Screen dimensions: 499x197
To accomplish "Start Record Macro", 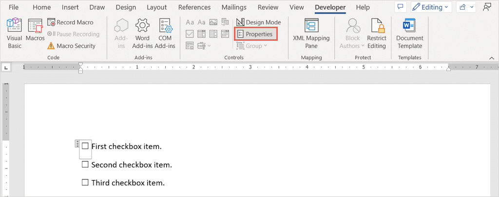I will click(x=70, y=22).
